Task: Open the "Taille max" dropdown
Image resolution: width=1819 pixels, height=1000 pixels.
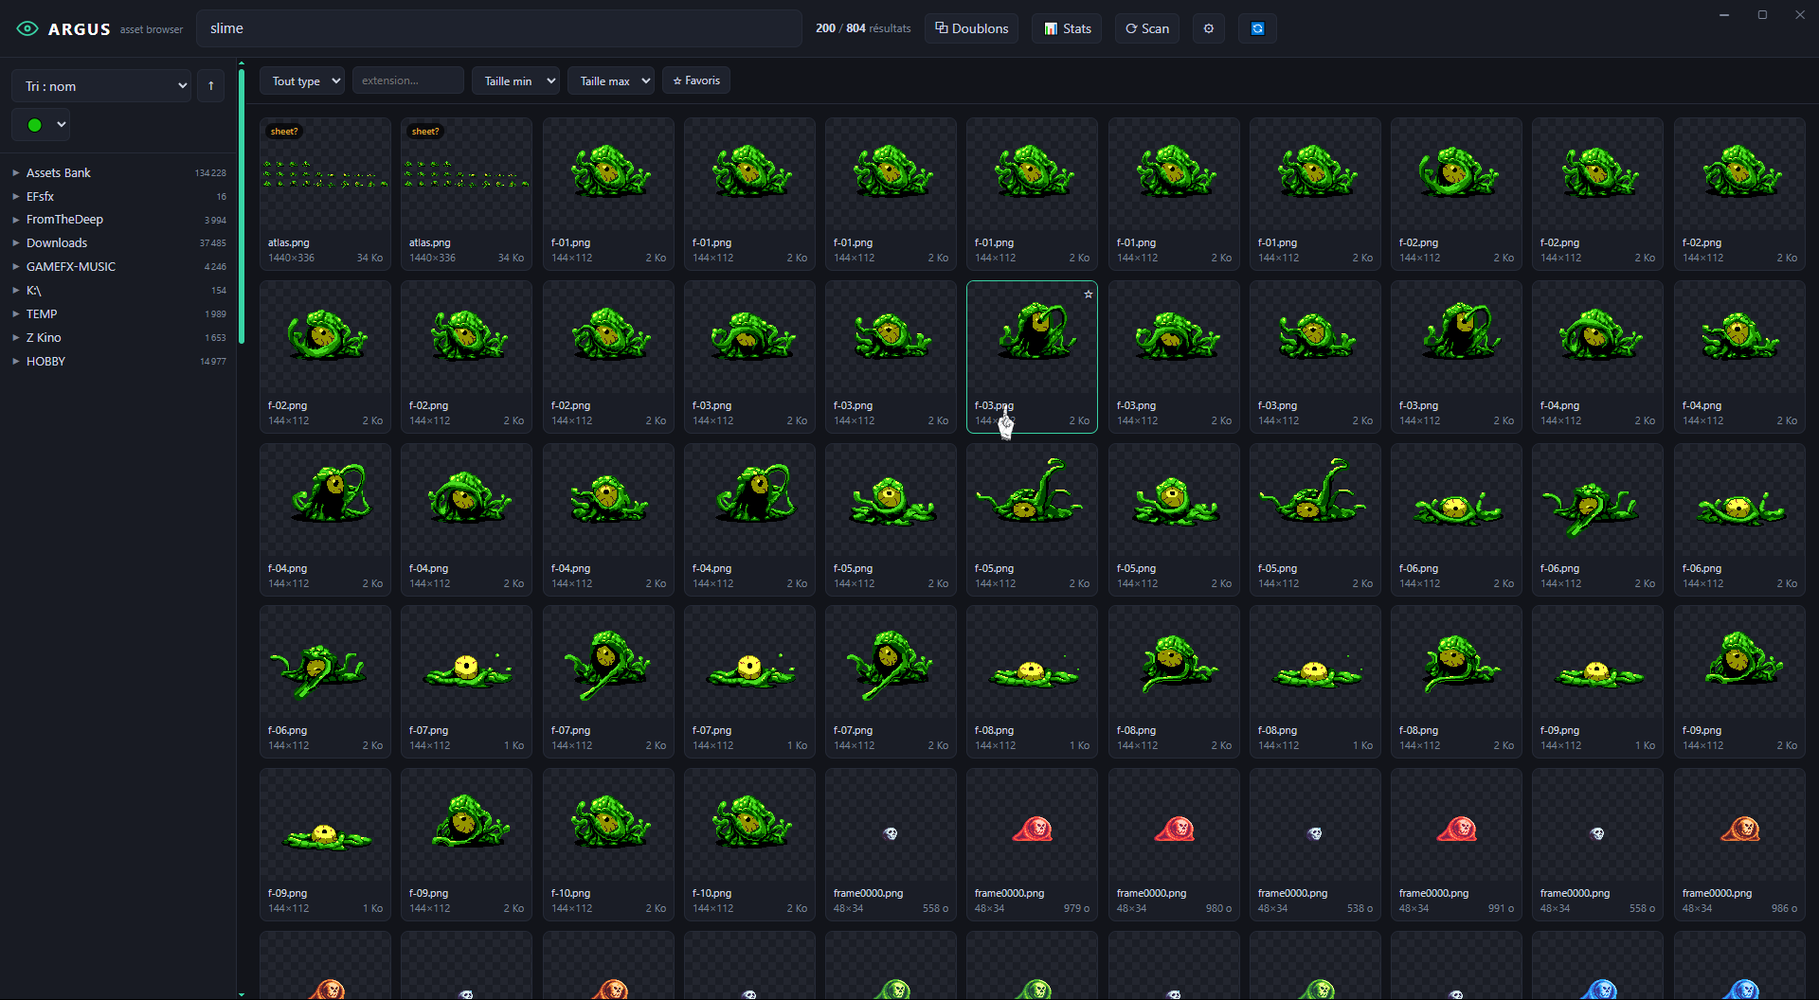Action: pyautogui.click(x=611, y=80)
